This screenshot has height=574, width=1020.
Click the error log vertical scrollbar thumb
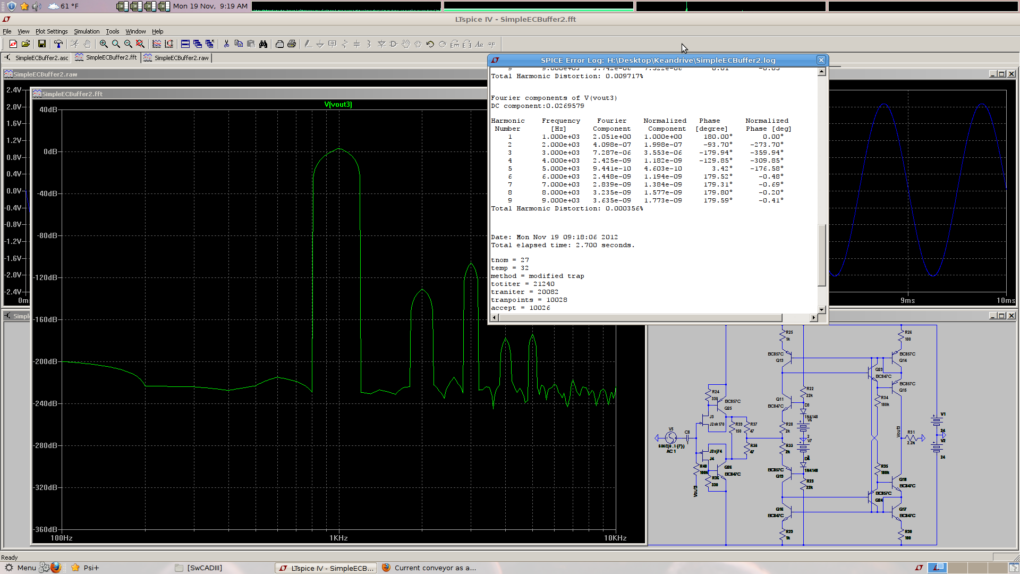click(x=822, y=255)
